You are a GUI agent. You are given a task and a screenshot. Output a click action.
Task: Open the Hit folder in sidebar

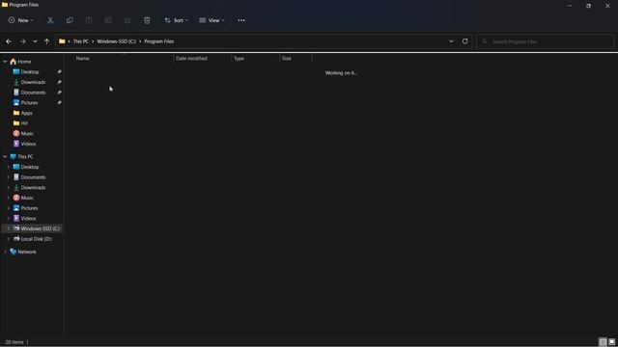tap(24, 123)
